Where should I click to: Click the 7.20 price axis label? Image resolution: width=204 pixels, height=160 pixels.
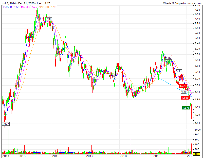click(197, 23)
